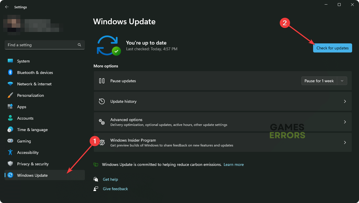
Task: Open the Get help link
Action: 110,179
